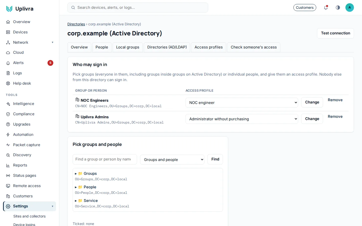Viewport: 362px width, 226px height.
Task: Open access profile dropdown for NOC Engineers
Action: point(242,102)
